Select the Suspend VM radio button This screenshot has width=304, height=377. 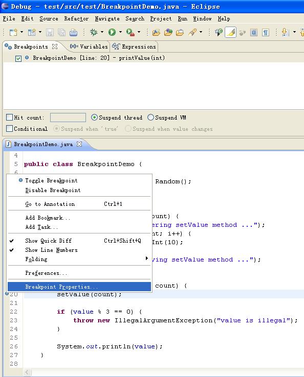tap(150, 117)
